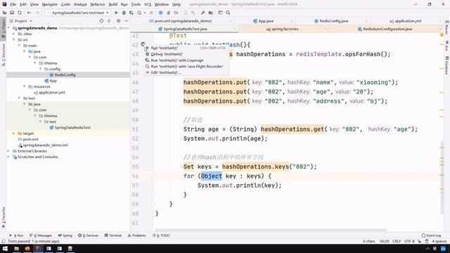The width and height of the screenshot is (450, 253).
Task: Open Project Structure toolbar icon
Action: [x=211, y=13]
